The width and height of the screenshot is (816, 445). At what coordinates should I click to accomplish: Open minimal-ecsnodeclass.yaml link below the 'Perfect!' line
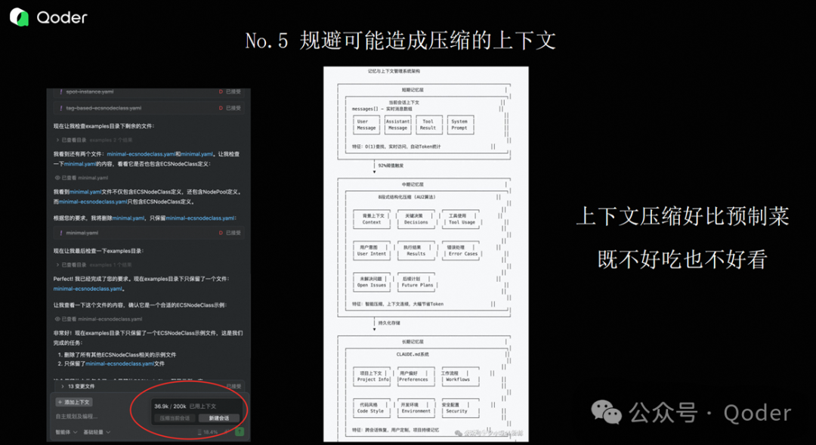88,289
